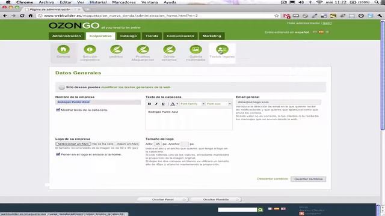385x216 pixels.
Task: Reload the page with the refresh icon
Action: [x=22, y=16]
